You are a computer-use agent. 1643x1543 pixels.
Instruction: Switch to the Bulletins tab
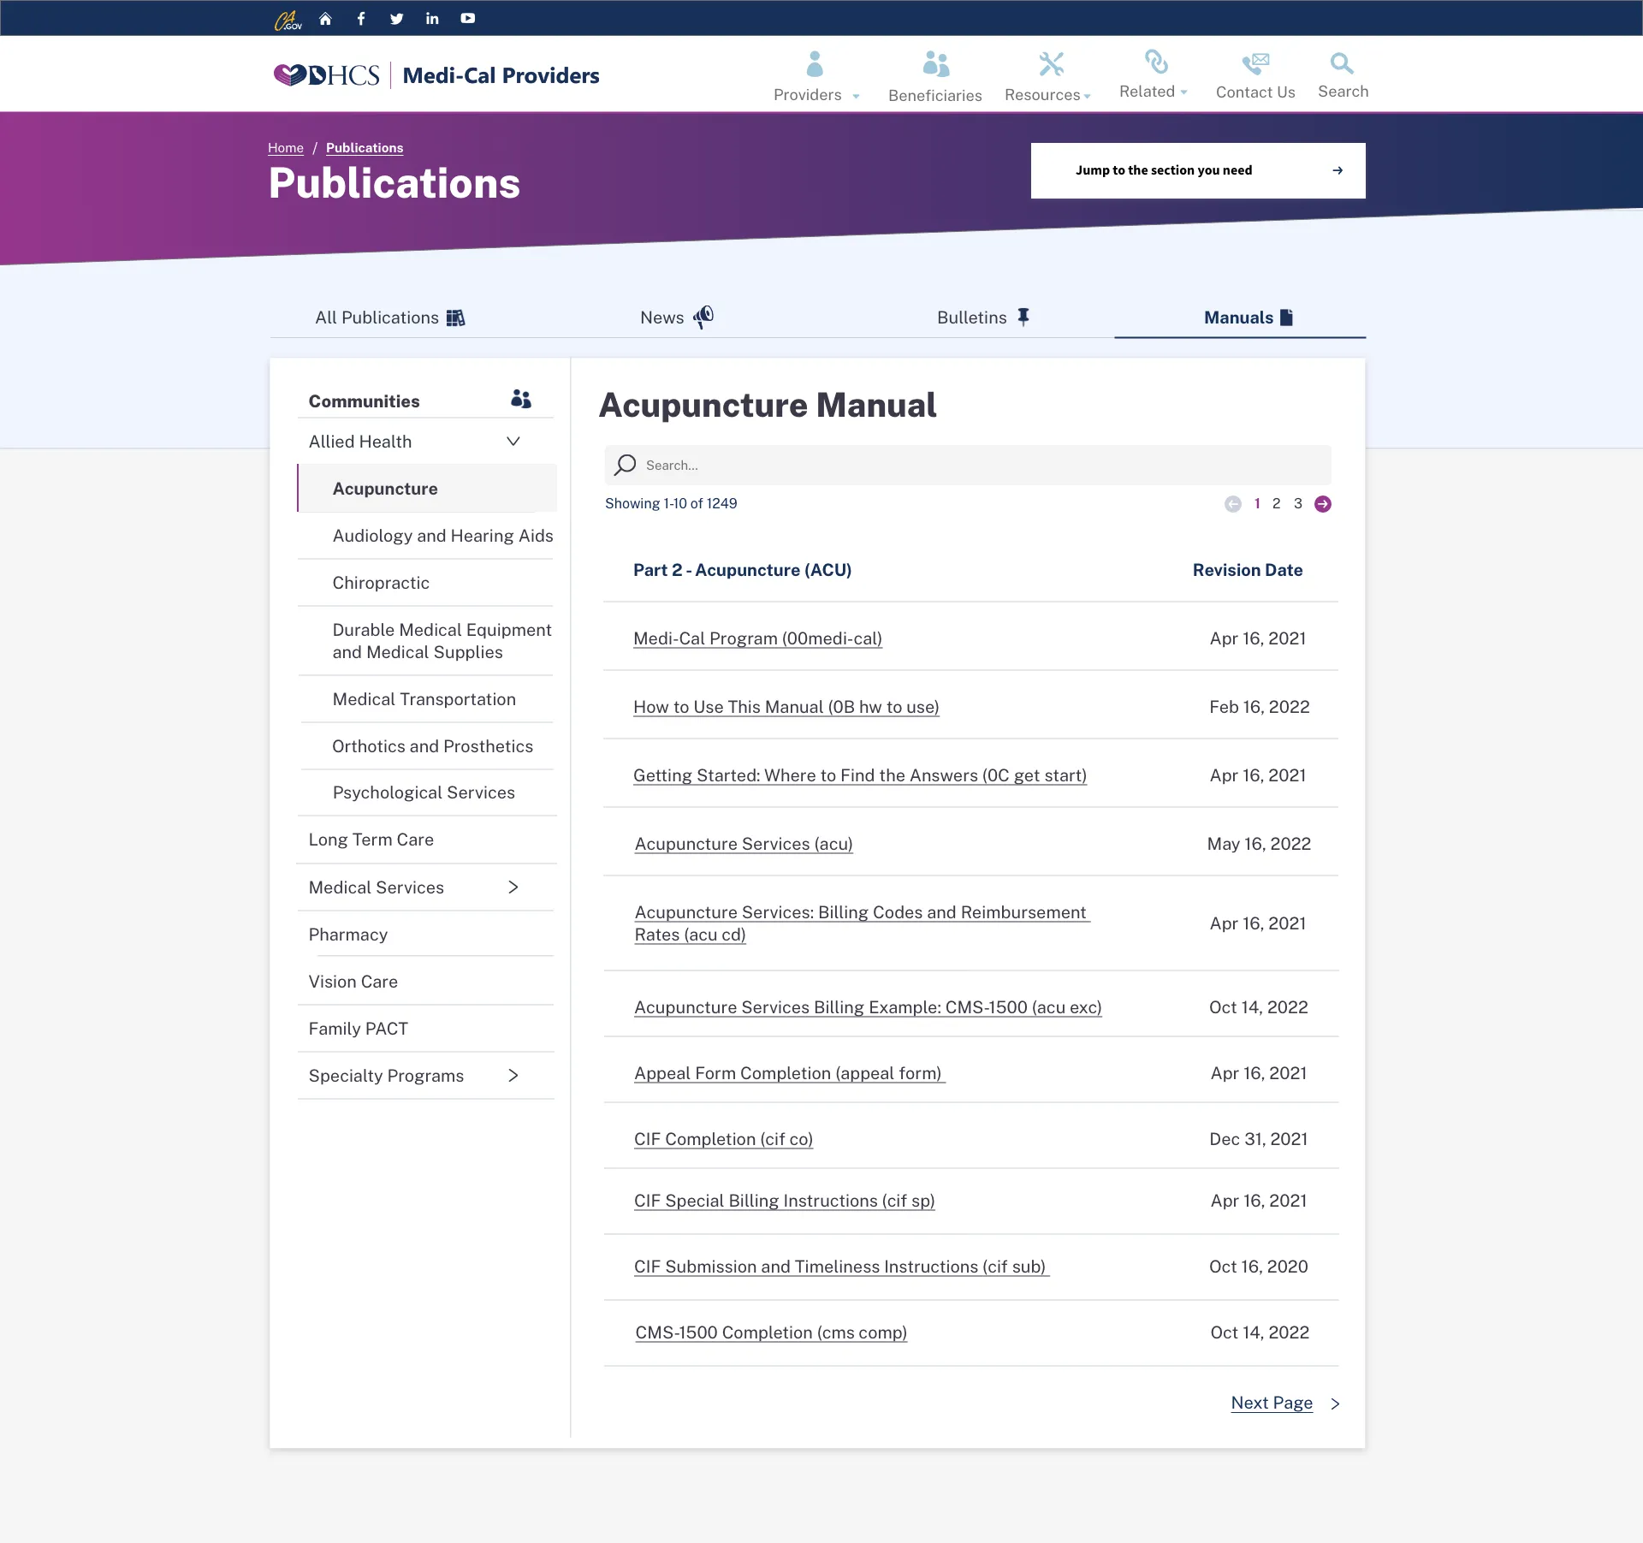tap(982, 318)
